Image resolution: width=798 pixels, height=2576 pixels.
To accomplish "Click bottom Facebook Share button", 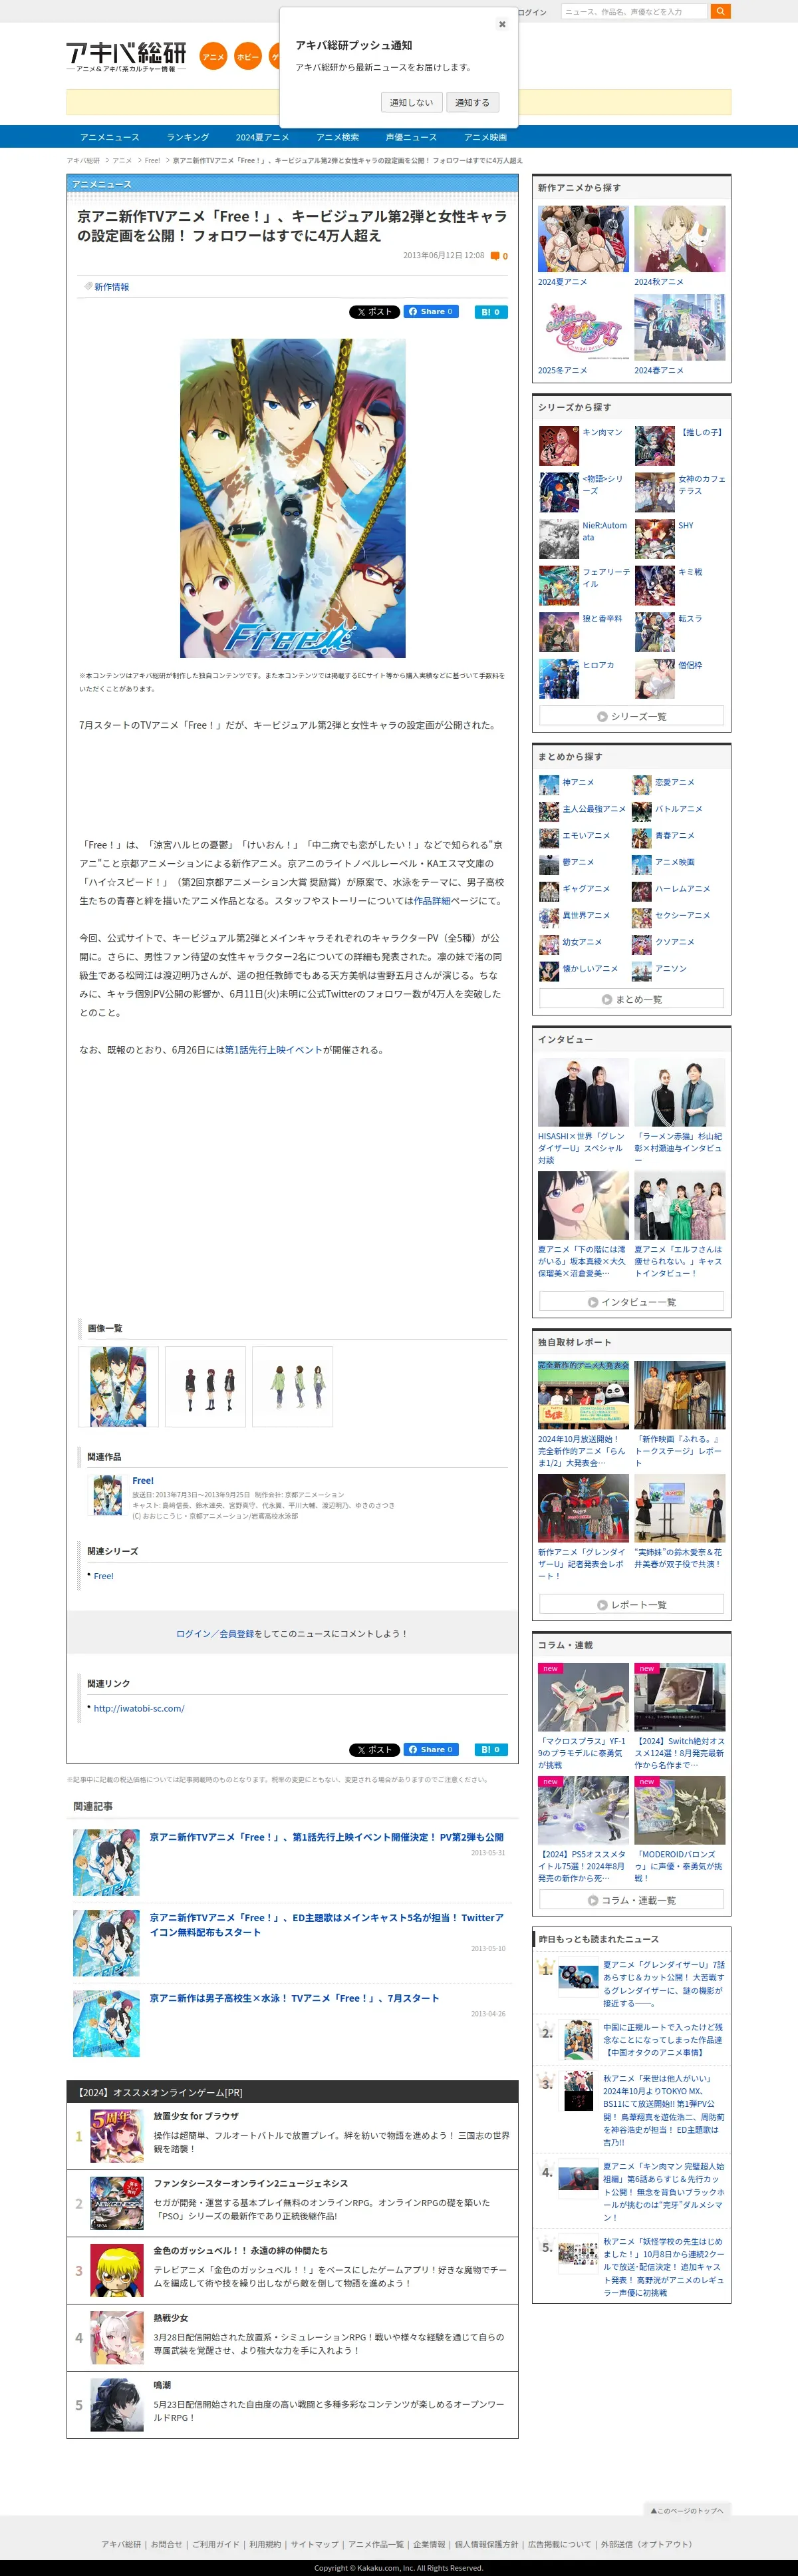I will point(430,1749).
